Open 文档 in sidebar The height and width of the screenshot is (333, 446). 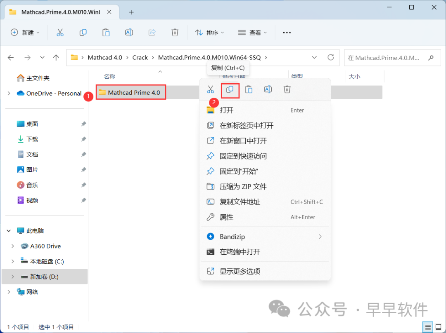[x=28, y=155]
